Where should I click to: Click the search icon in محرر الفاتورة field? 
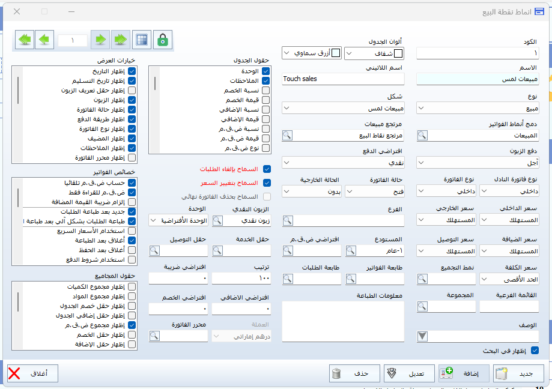[x=154, y=336]
